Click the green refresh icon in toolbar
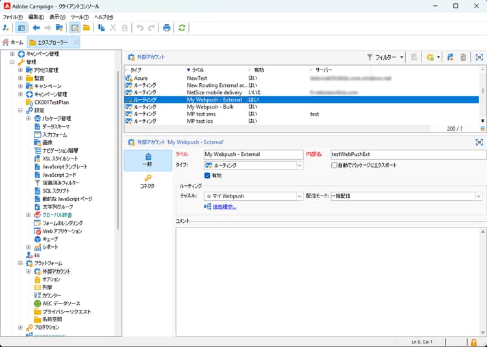Screen dimensions: 487x347 (182, 27)
